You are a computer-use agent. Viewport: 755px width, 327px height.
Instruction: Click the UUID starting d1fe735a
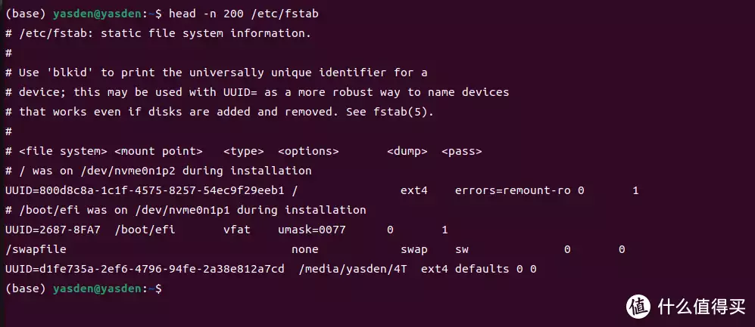pyautogui.click(x=145, y=269)
